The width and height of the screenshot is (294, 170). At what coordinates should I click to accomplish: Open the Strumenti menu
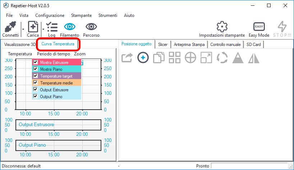(108, 15)
